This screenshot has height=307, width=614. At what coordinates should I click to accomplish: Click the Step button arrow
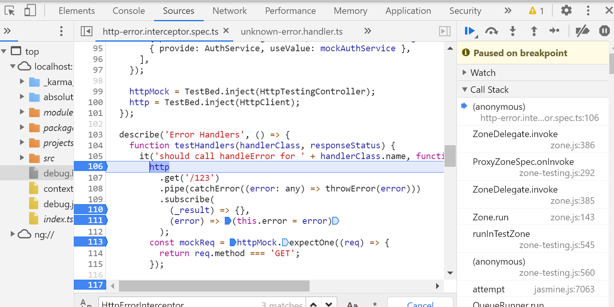554,30
